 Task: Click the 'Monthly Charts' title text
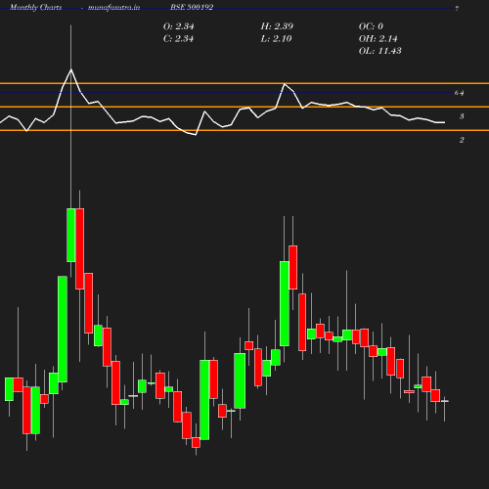pos(35,8)
